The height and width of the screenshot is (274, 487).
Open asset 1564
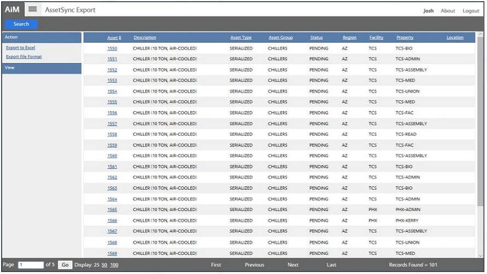112,199
